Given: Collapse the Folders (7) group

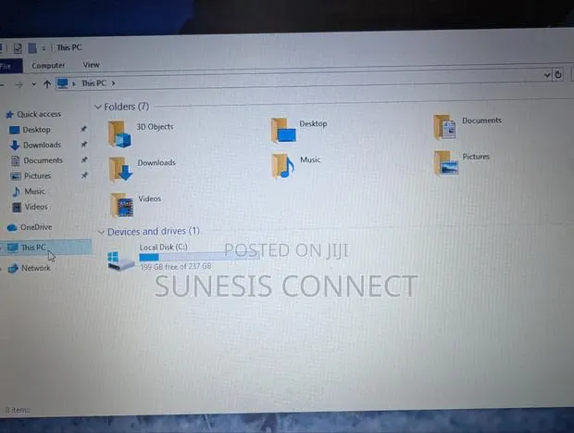Looking at the screenshot, I should (x=98, y=107).
